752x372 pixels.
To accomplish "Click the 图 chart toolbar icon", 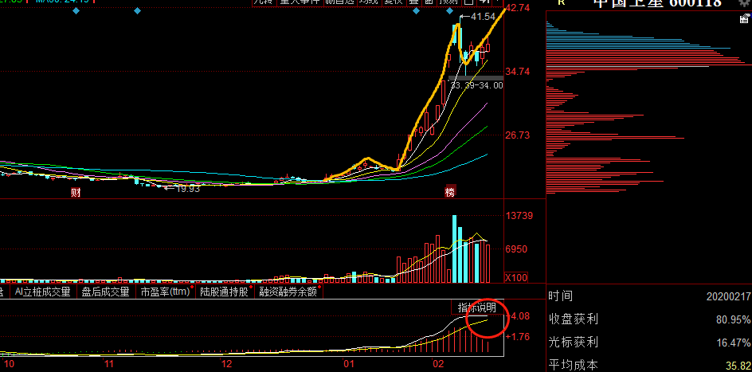I will point(429,2).
